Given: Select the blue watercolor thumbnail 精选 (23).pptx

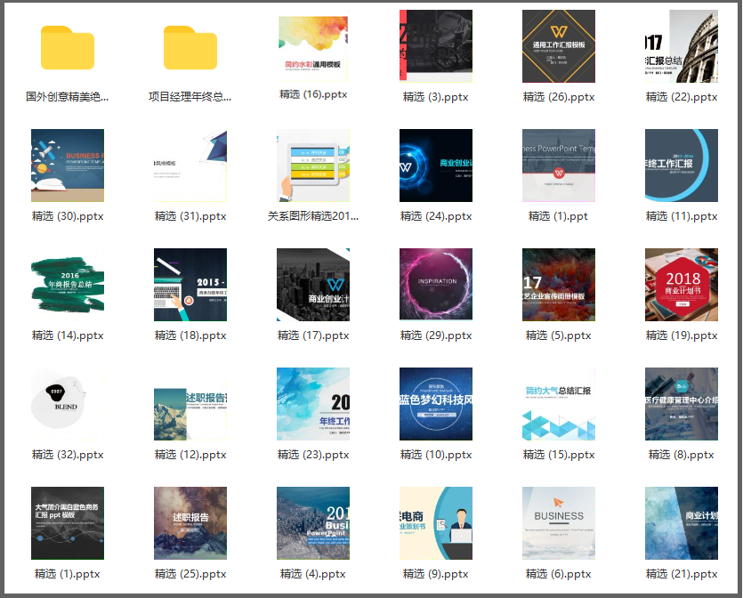Looking at the screenshot, I should (313, 404).
